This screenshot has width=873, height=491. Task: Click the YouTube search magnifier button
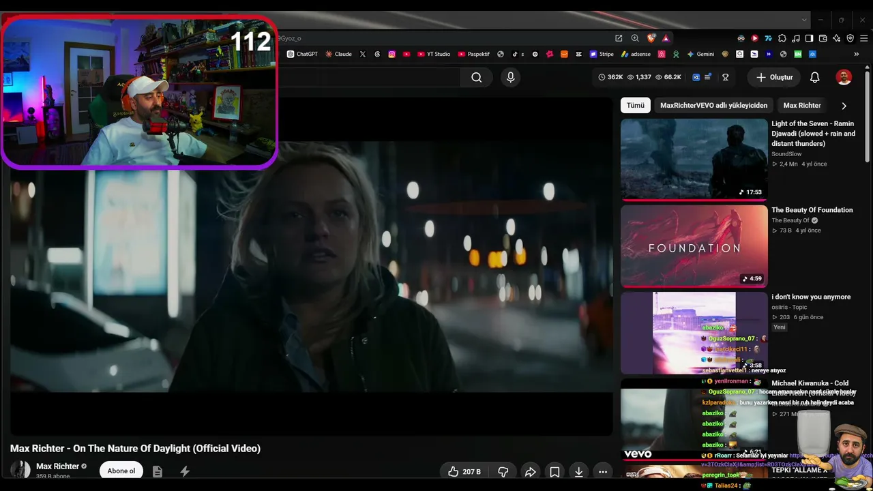click(477, 78)
